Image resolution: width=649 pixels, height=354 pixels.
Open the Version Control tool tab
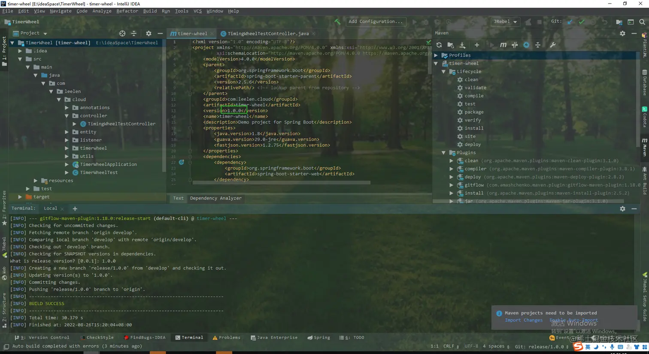click(42, 338)
